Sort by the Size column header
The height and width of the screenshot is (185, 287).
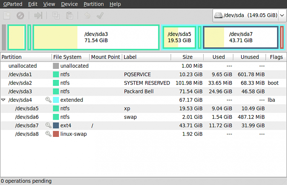187,57
